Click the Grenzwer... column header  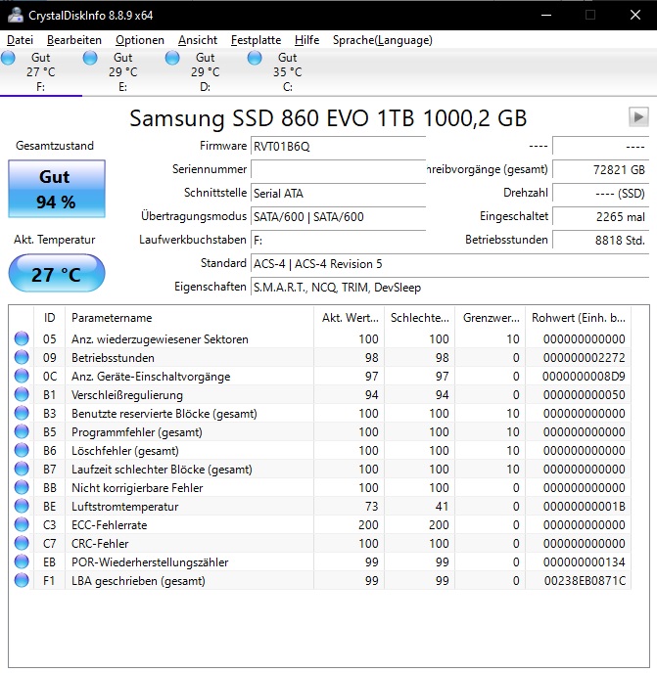pos(490,318)
